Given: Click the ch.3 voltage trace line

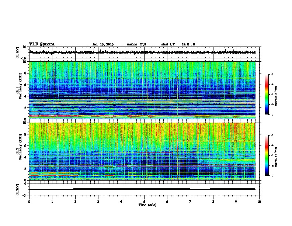Looking at the screenshot, I should click(x=142, y=189).
